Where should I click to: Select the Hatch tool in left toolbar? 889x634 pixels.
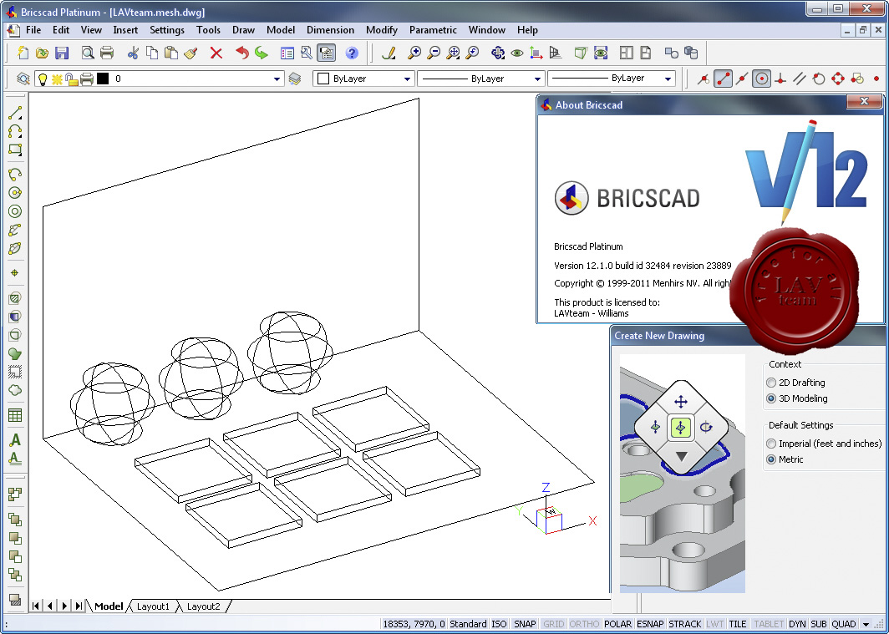[15, 297]
